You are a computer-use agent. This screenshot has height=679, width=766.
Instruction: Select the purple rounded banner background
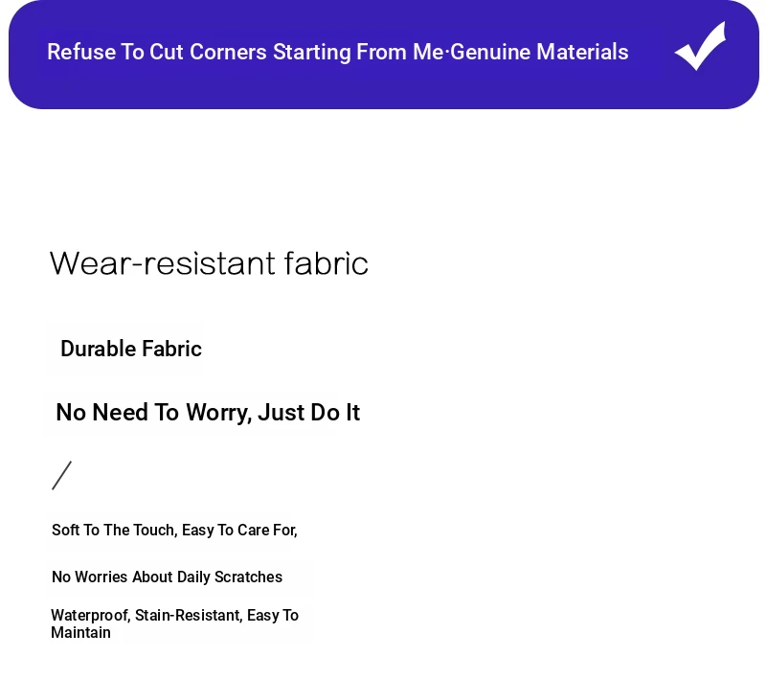[x=384, y=55]
